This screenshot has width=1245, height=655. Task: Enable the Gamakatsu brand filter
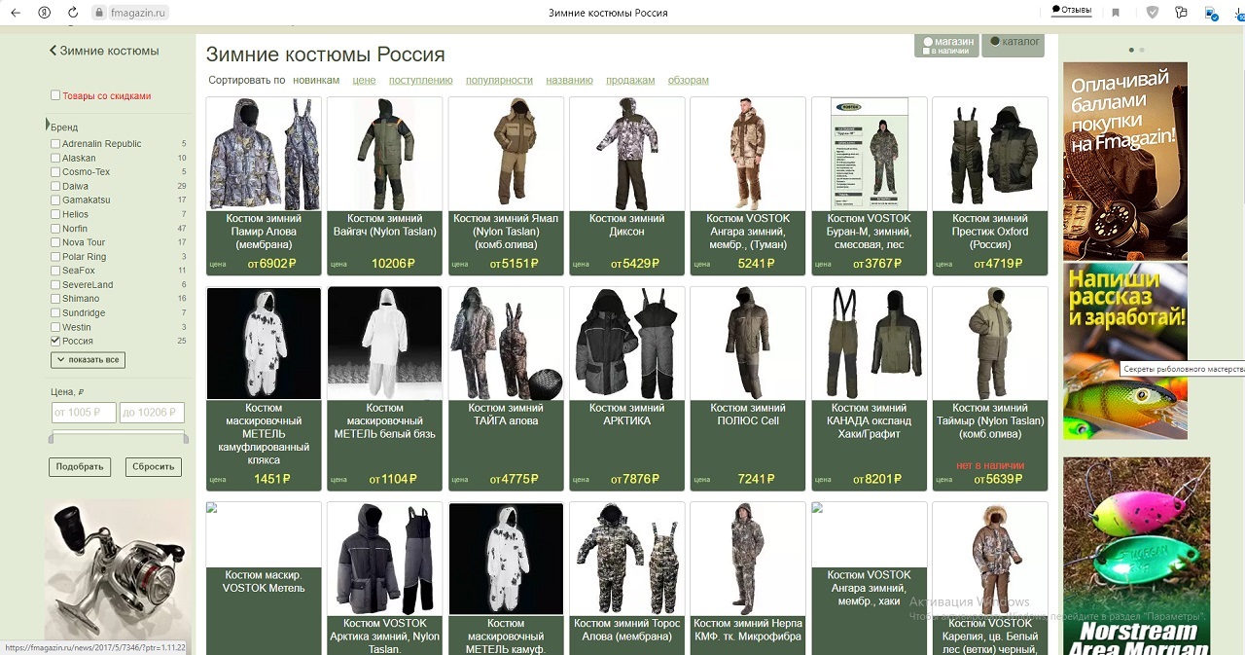click(x=55, y=200)
